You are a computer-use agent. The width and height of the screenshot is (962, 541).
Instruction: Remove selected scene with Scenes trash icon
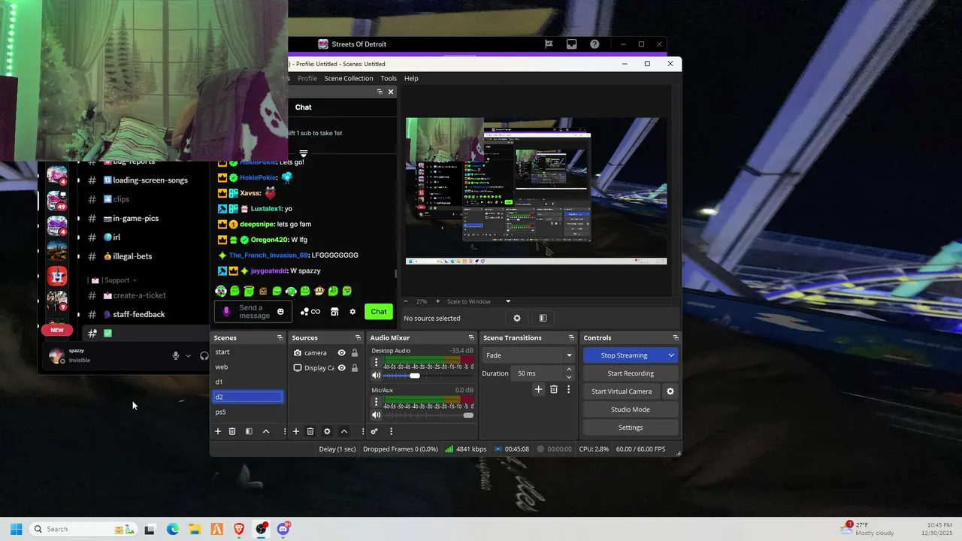[232, 431]
